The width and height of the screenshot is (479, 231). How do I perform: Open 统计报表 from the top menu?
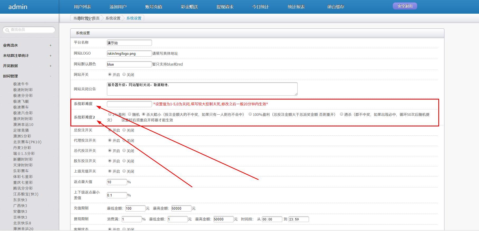pos(296,7)
